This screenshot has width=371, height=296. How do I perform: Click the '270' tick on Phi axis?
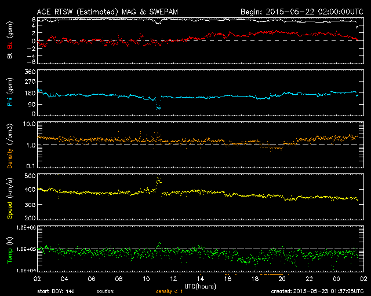pyautogui.click(x=30, y=82)
